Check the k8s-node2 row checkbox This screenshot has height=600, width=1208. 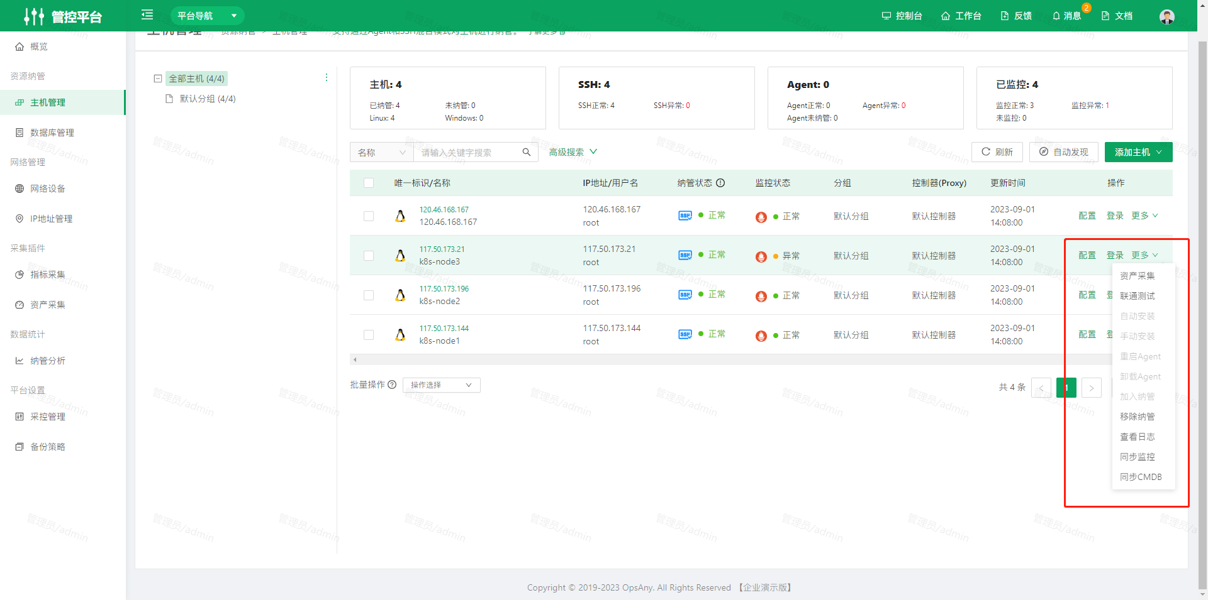click(369, 295)
